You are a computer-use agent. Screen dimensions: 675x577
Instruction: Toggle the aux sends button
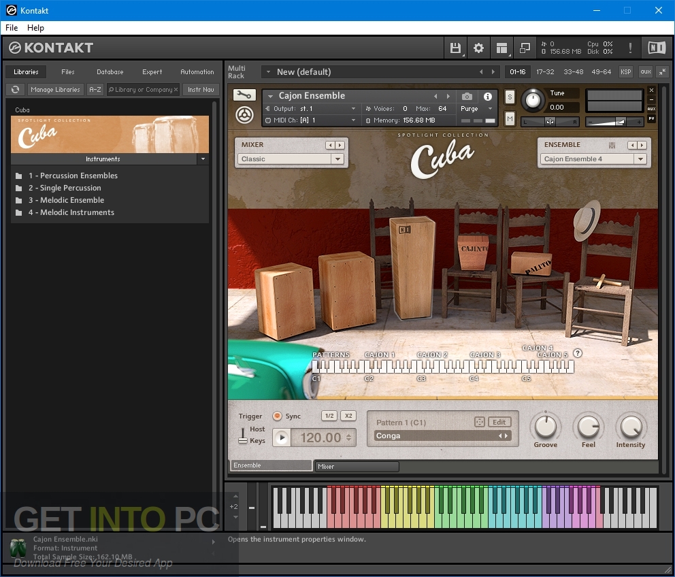coord(645,72)
